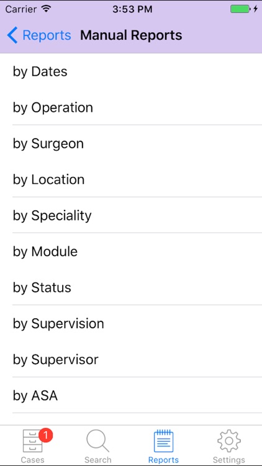The width and height of the screenshot is (262, 466).
Task: Choose the by Surgeon report
Action: pyautogui.click(x=131, y=143)
